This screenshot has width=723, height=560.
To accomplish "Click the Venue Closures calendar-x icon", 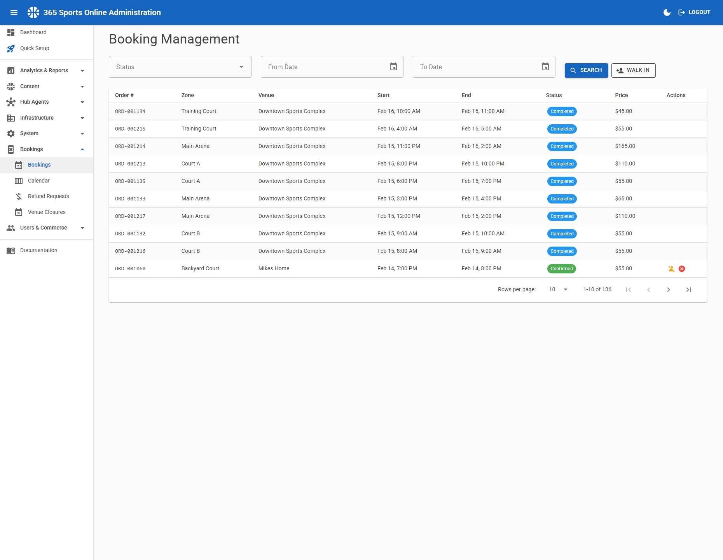I will click(19, 212).
